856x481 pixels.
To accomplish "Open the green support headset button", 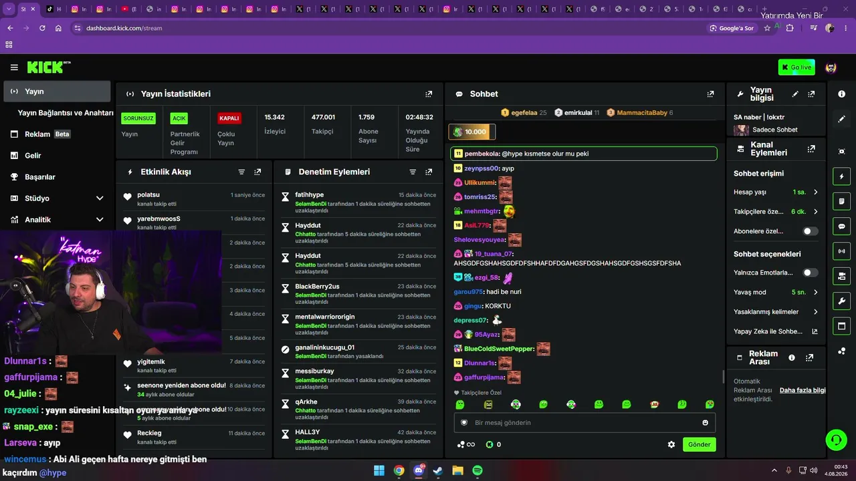I will tap(836, 440).
